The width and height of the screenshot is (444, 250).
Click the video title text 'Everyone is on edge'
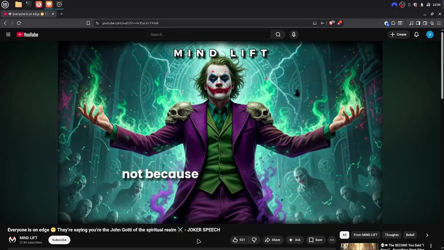28,230
